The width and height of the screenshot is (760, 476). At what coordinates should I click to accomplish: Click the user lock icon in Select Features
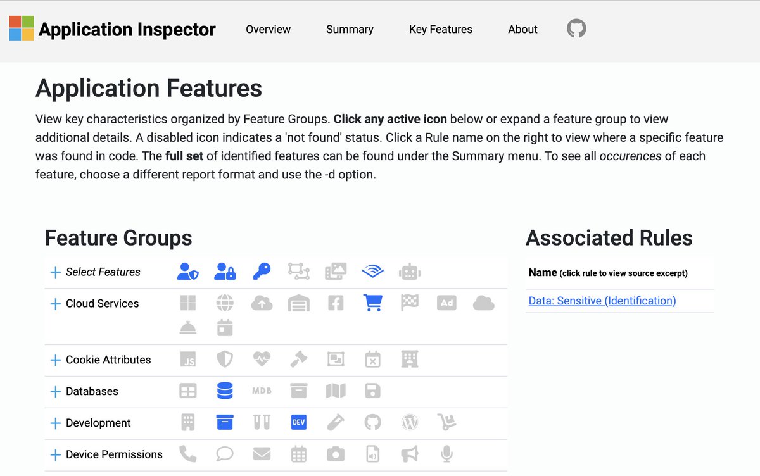(225, 272)
